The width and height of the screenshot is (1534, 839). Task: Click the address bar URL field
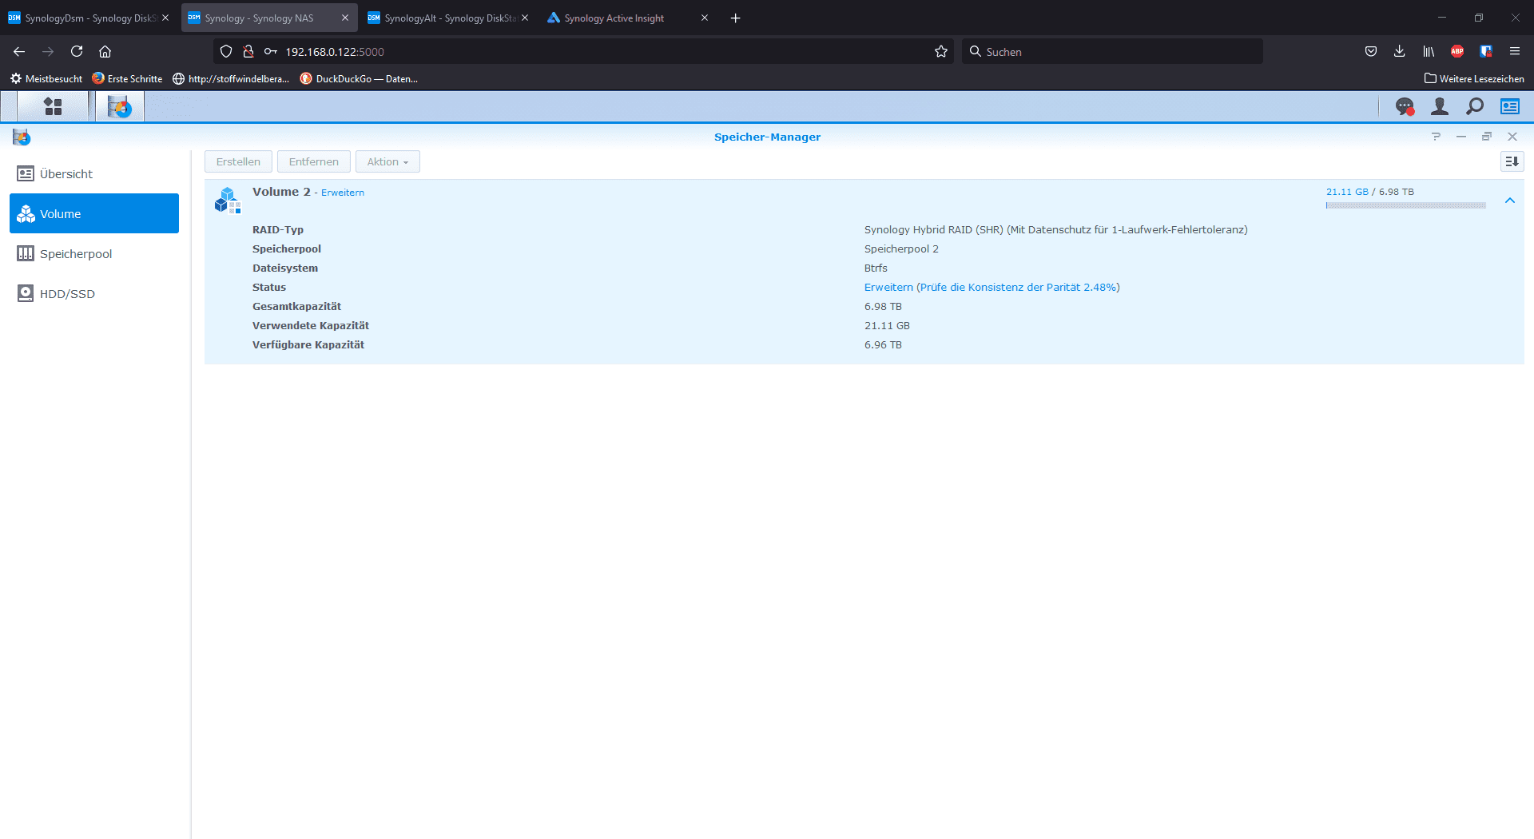coord(583,51)
